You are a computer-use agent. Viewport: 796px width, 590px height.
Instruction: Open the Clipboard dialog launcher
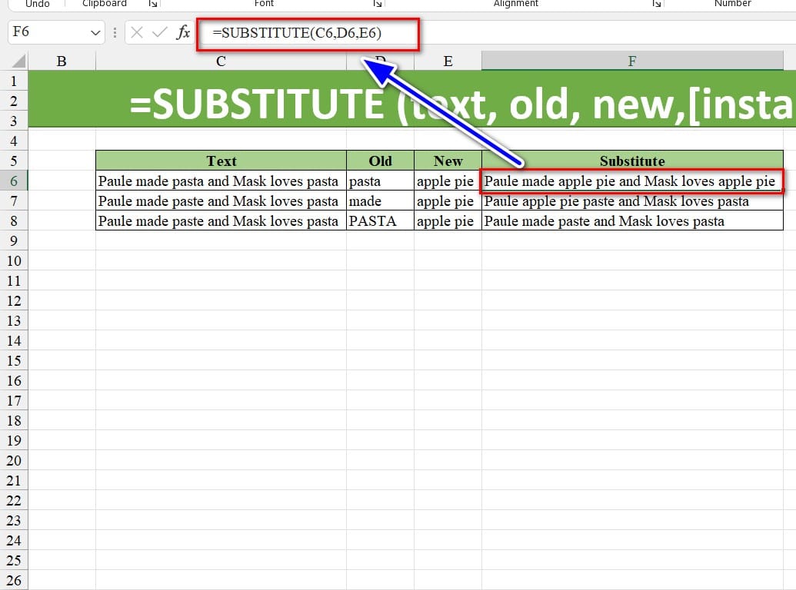[153, 4]
